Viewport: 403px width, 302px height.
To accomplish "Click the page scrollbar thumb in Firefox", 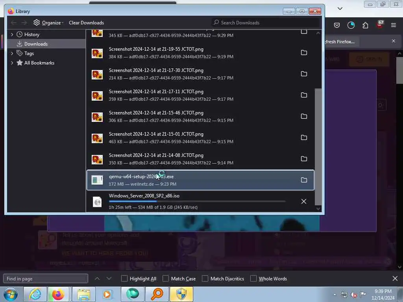I will 399,70.
